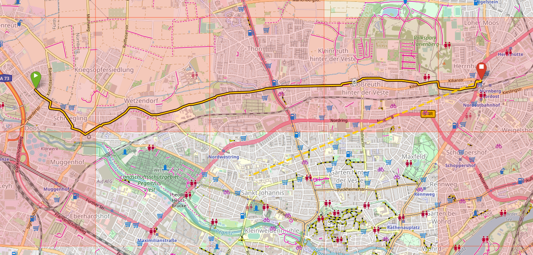The image size is (533, 255).
Task: Click the Sankt Johannis district label
Action: coord(262,193)
